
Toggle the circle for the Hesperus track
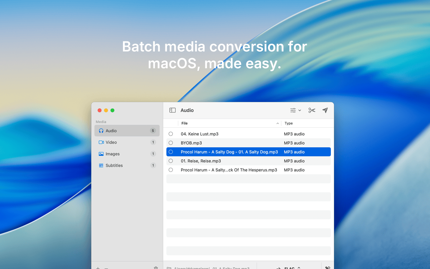[x=171, y=170]
